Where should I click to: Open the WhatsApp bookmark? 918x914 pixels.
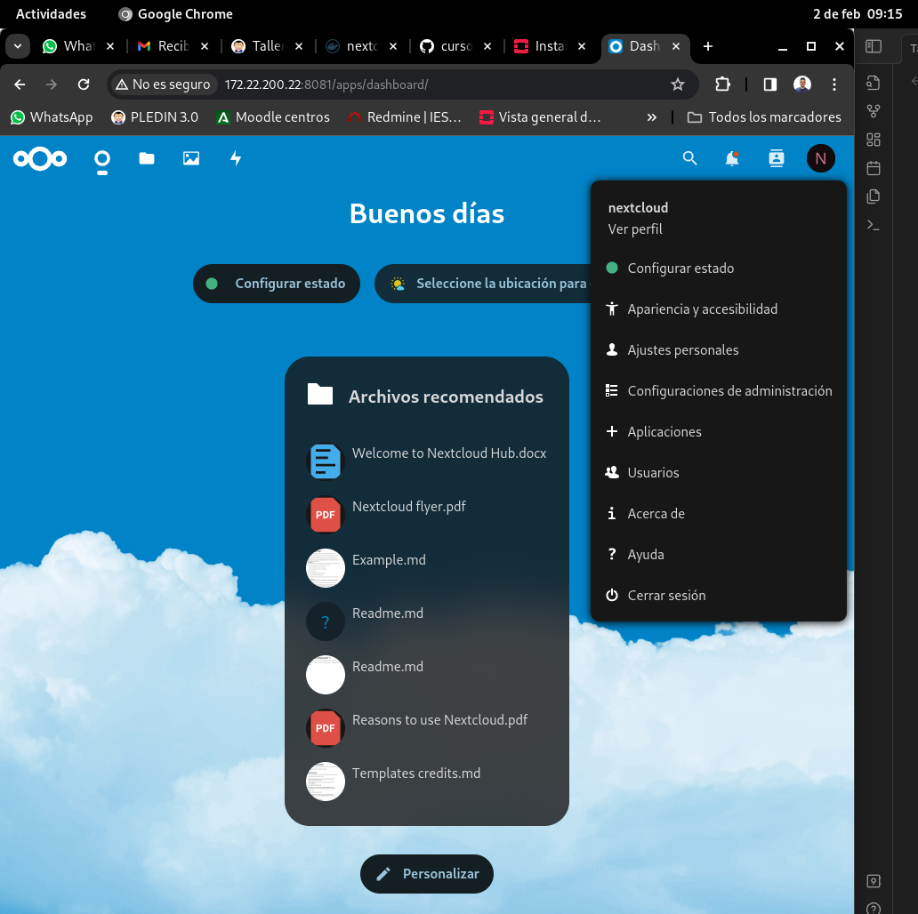pyautogui.click(x=52, y=117)
